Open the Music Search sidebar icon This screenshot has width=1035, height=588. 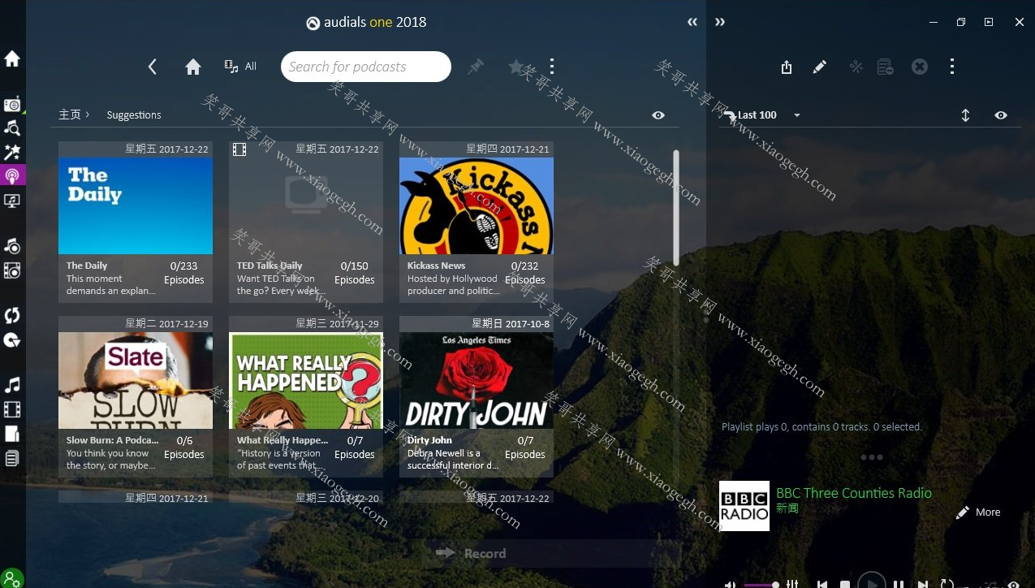coord(12,128)
